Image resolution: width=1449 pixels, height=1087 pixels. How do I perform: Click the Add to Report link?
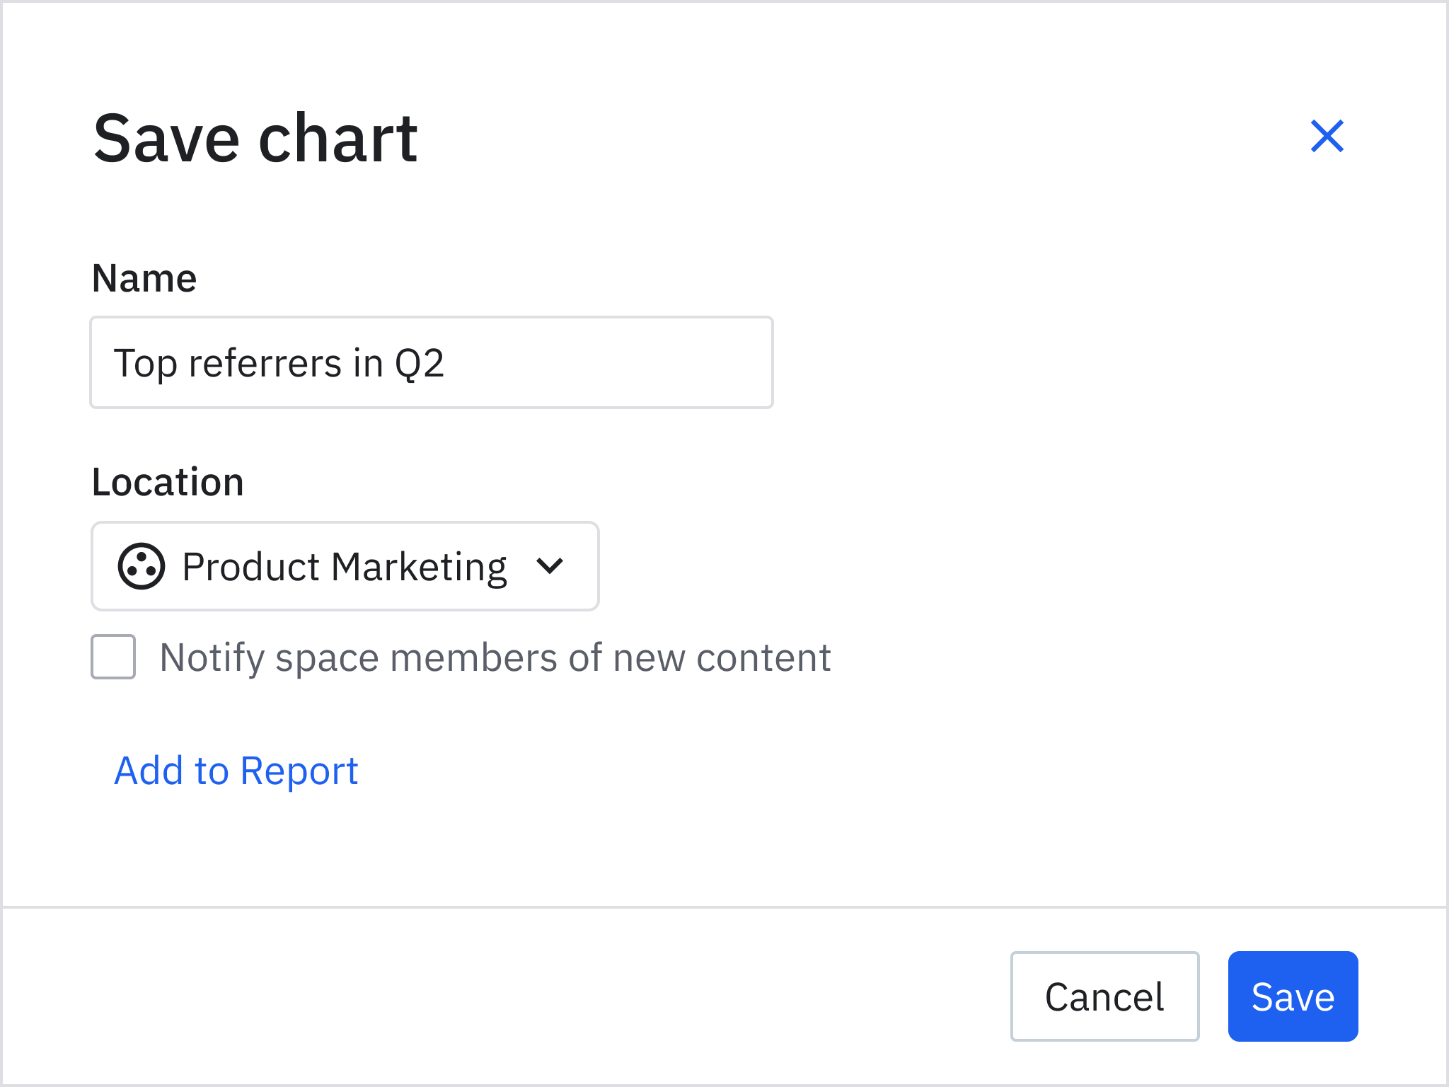236,771
